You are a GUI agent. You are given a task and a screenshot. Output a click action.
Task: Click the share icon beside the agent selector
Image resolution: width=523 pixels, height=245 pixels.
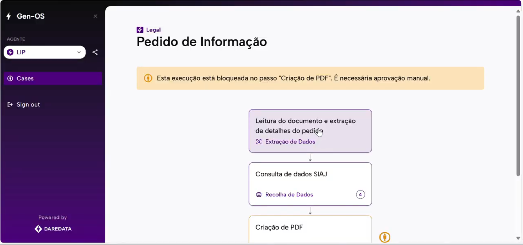pyautogui.click(x=95, y=52)
